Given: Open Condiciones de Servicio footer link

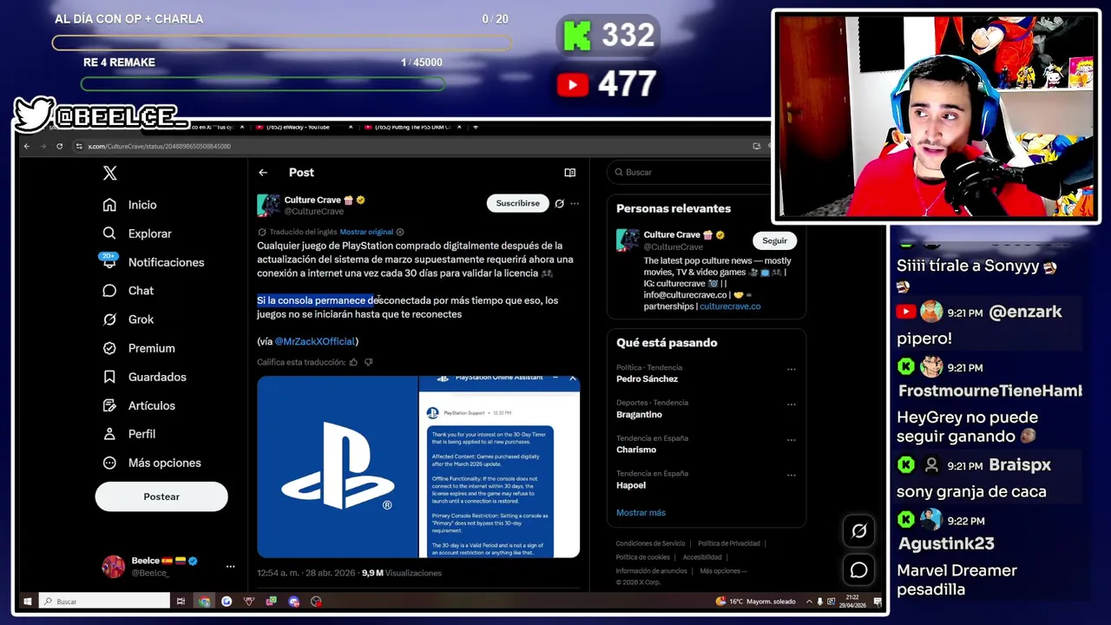Looking at the screenshot, I should (x=650, y=543).
